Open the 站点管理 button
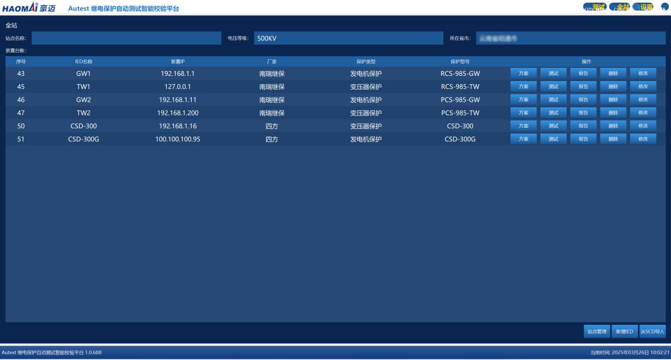671x360 pixels. [597, 331]
